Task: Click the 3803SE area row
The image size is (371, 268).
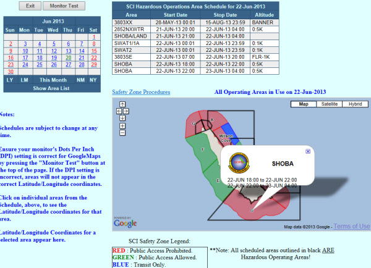Action: click(x=195, y=57)
